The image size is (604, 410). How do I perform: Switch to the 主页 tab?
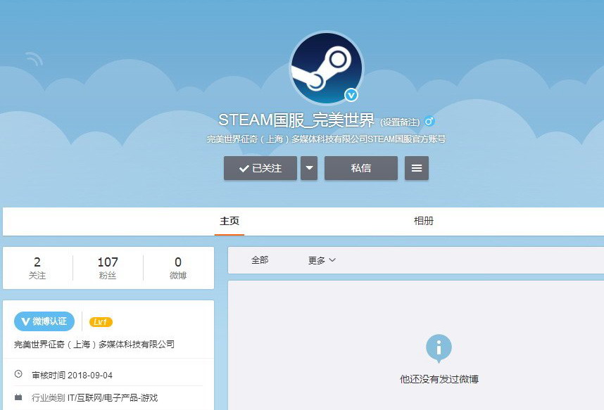(229, 221)
